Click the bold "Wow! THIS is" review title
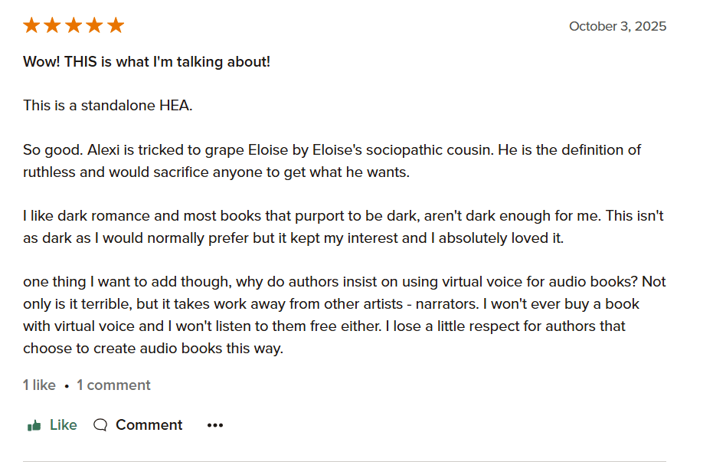 pyautogui.click(x=146, y=62)
